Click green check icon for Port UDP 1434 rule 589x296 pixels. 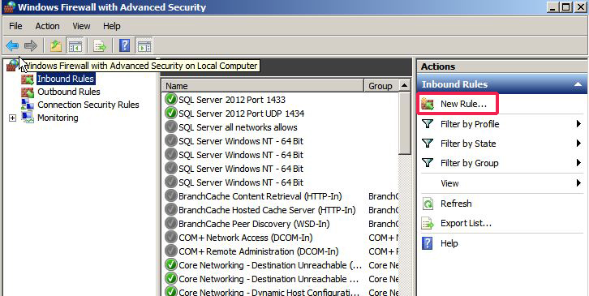tap(171, 113)
